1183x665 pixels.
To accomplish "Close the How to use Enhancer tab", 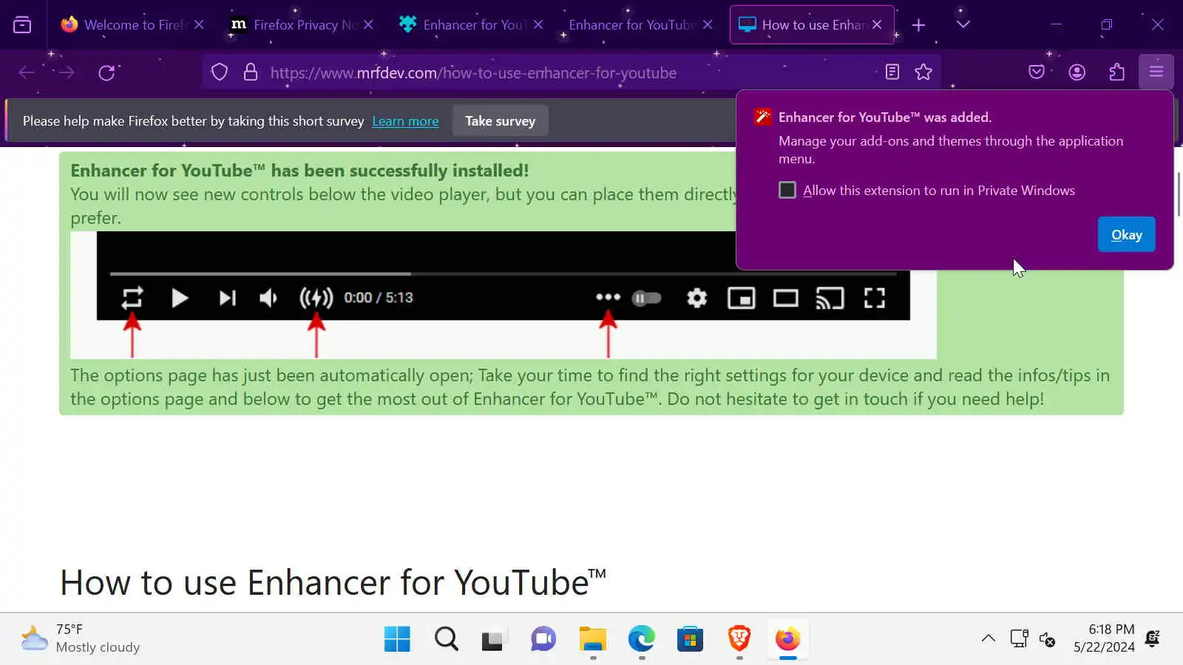I will coord(877,24).
